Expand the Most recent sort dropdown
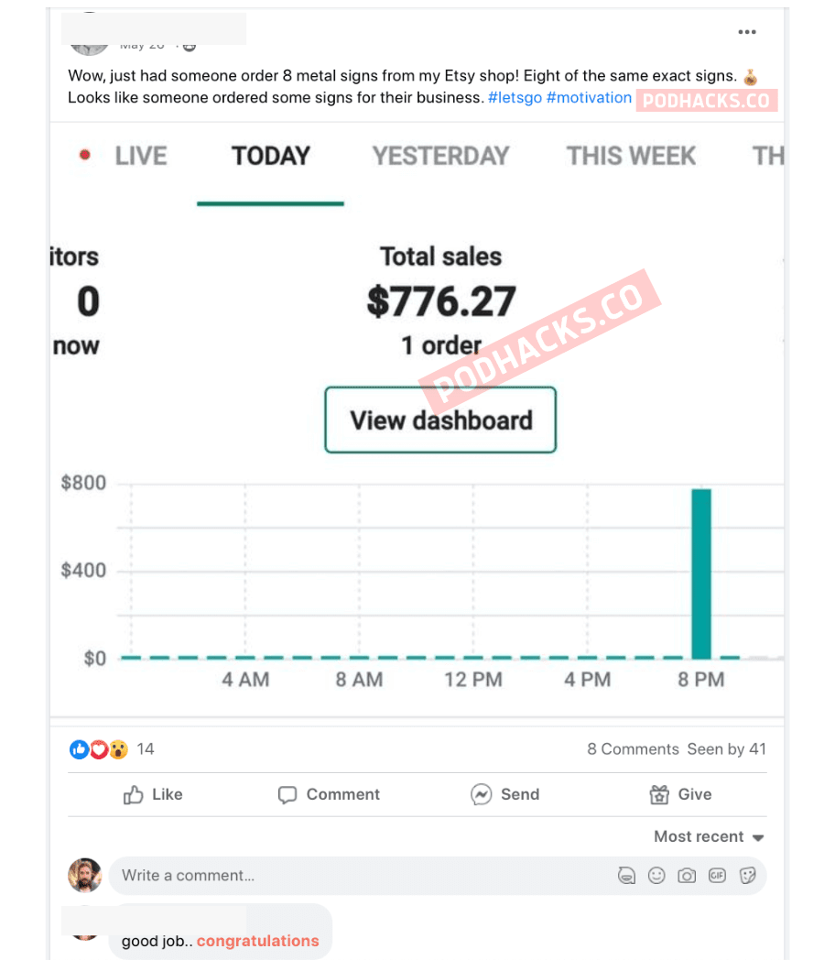The width and height of the screenshot is (835, 960). coord(709,836)
